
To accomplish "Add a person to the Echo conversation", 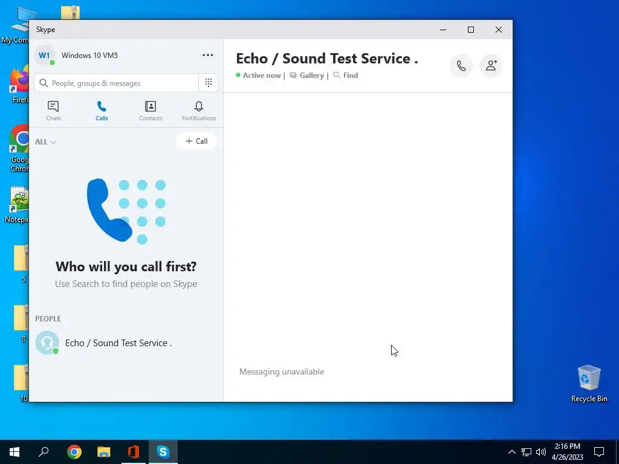I will pos(491,65).
